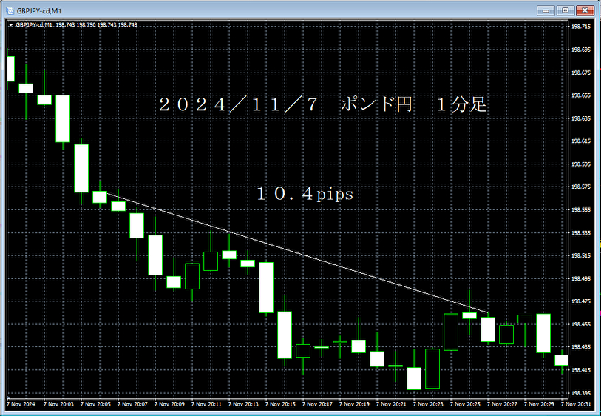Select the white diagonal trendline on chart

click(297, 253)
